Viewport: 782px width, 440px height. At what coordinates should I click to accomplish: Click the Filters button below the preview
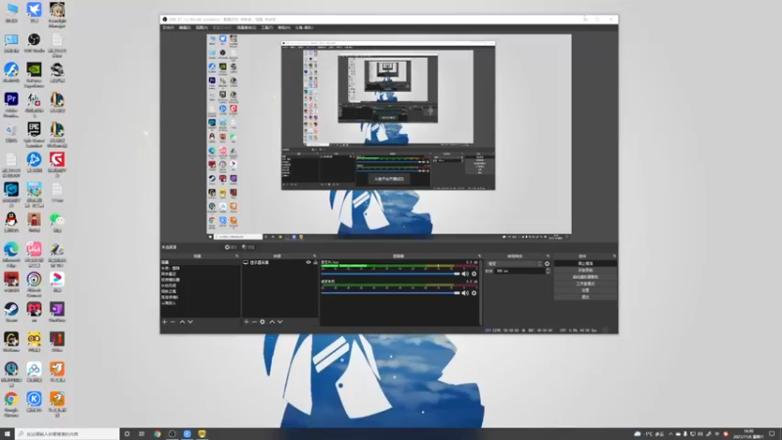pos(248,247)
